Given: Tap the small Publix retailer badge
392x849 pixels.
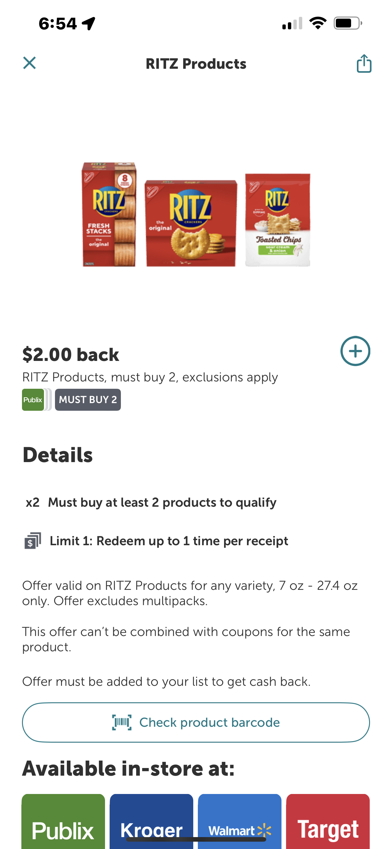Looking at the screenshot, I should point(33,400).
